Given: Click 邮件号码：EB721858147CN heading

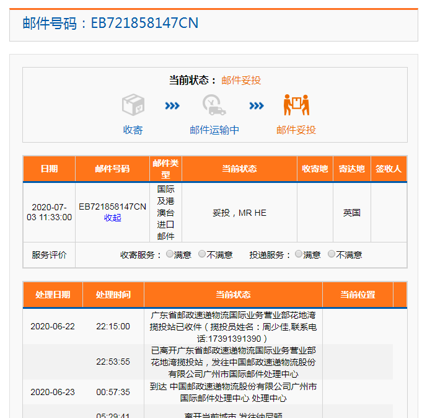Looking at the screenshot, I should (x=111, y=23).
